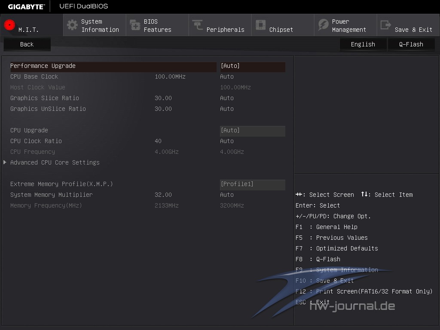
Task: Click the F10 Save & Exit help line
Action: click(324, 281)
